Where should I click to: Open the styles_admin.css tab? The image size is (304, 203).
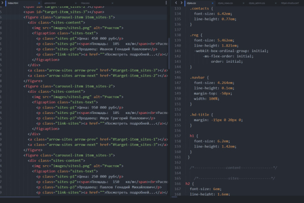(257, 3)
